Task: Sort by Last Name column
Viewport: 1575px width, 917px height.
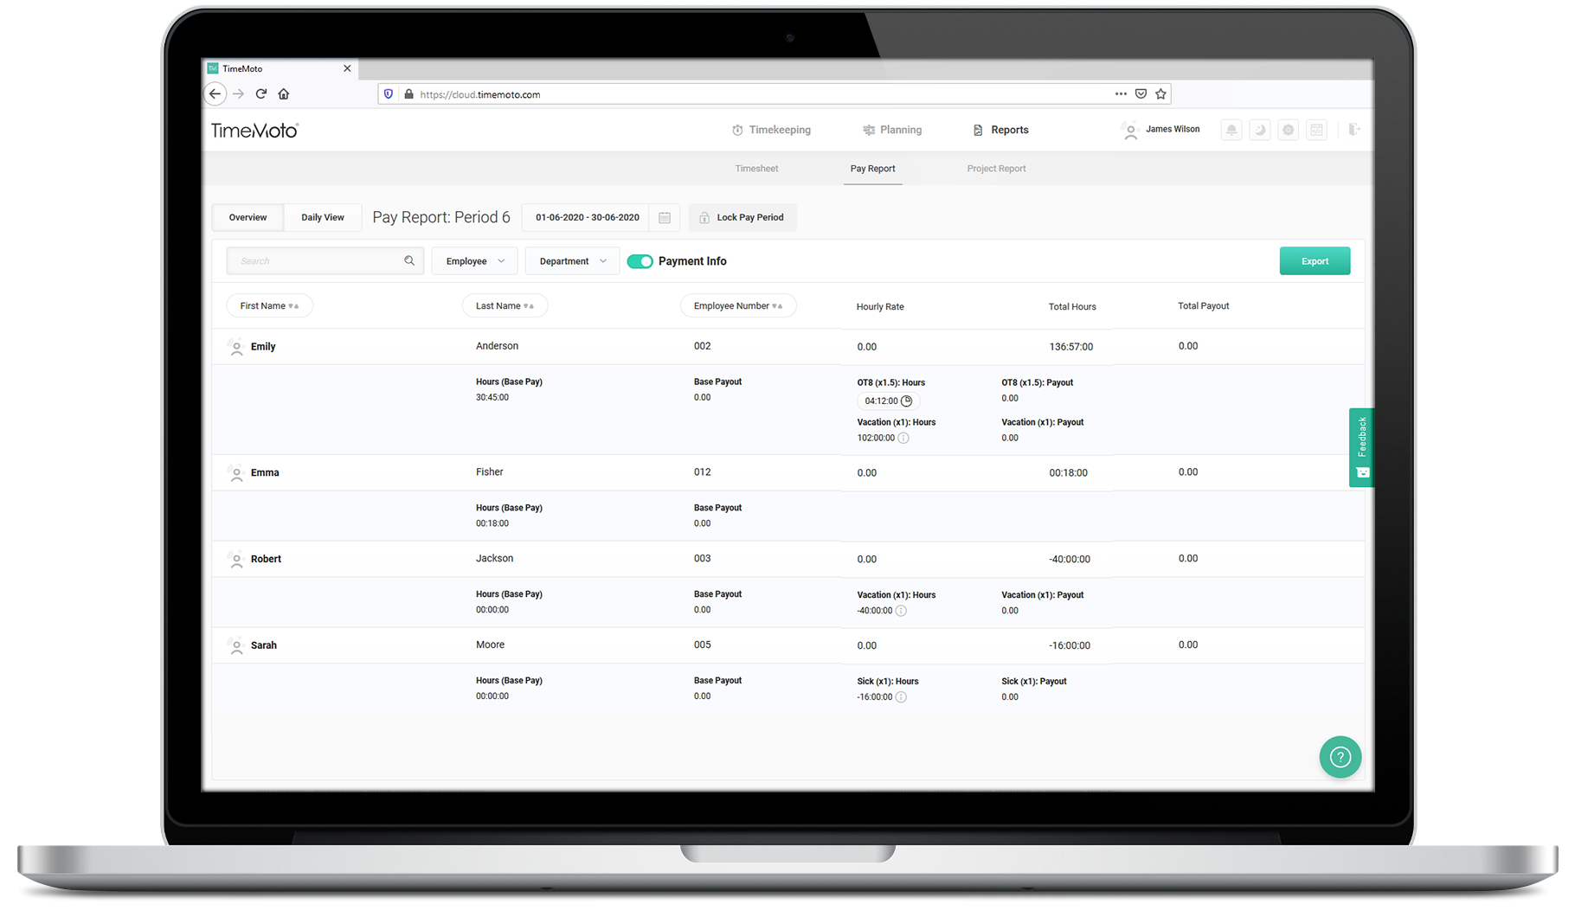Action: tap(505, 305)
